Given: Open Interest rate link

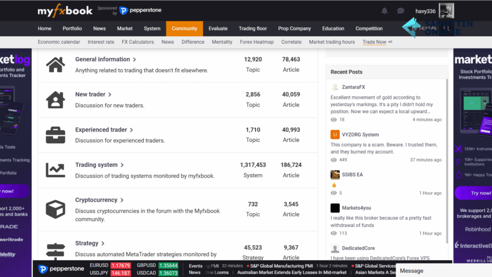Looking at the screenshot, I should click(x=101, y=42).
